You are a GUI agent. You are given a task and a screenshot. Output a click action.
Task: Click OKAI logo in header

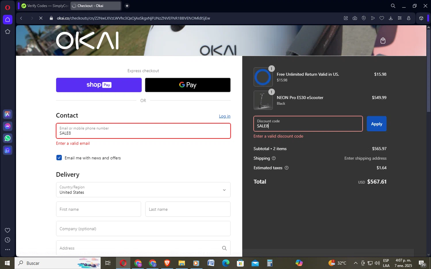pos(87,40)
